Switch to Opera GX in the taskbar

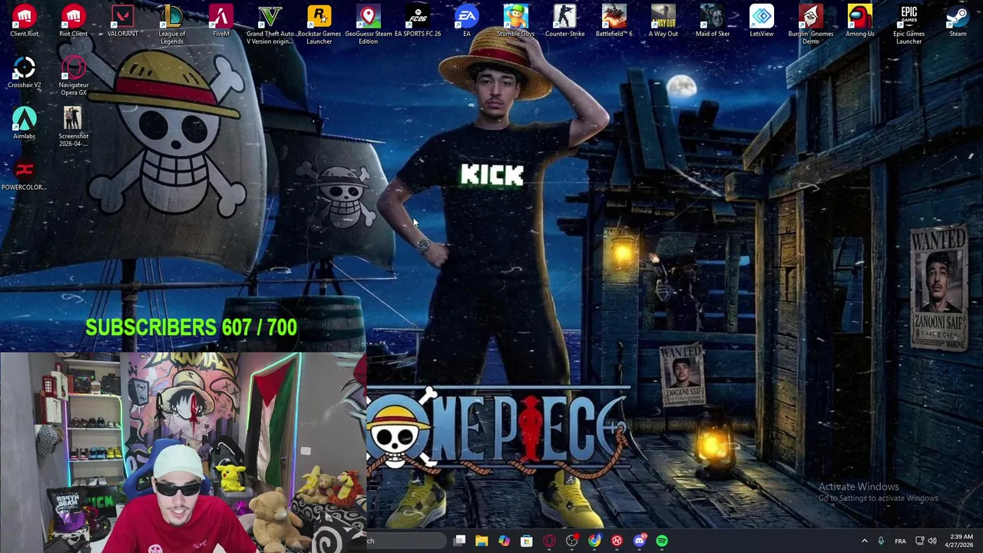coord(549,541)
